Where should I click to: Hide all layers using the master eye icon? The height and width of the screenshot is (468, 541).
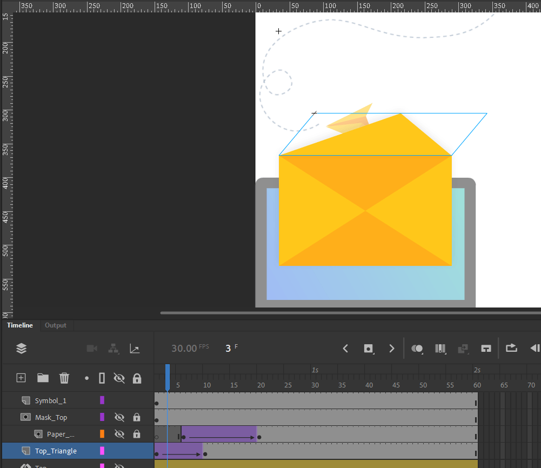(x=119, y=378)
